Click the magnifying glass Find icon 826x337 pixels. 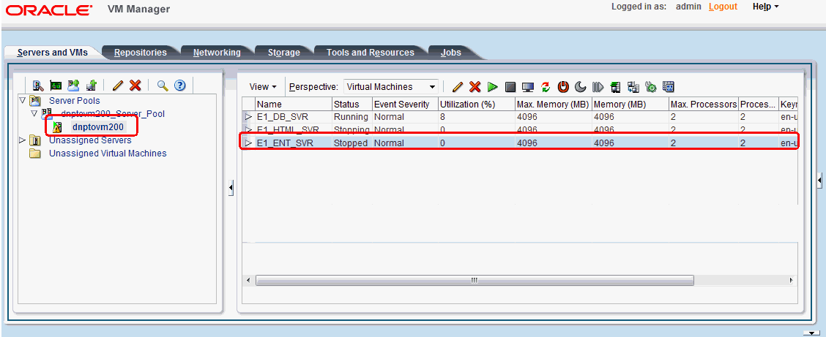coord(163,86)
